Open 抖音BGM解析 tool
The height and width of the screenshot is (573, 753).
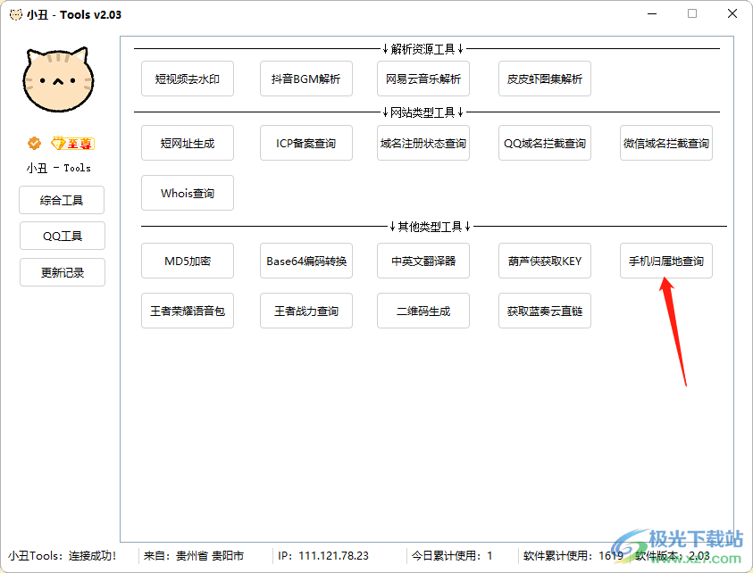305,79
